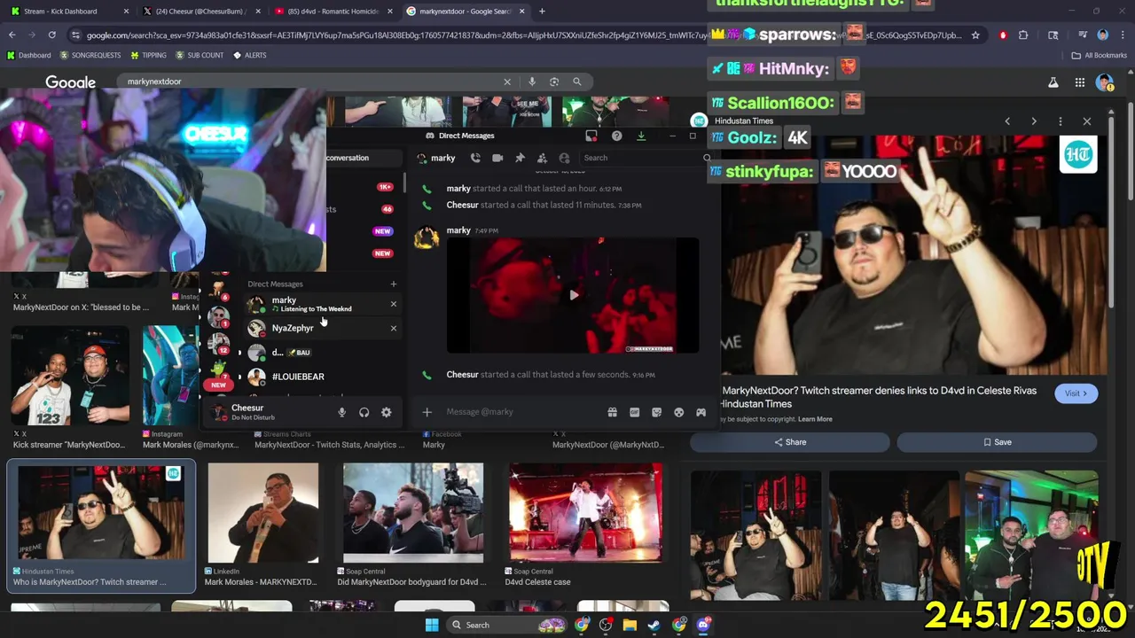This screenshot has width=1135, height=638.
Task: Save the previewed image
Action: tap(998, 442)
